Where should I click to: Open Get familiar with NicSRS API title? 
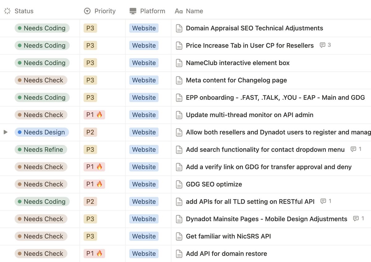pyautogui.click(x=228, y=236)
